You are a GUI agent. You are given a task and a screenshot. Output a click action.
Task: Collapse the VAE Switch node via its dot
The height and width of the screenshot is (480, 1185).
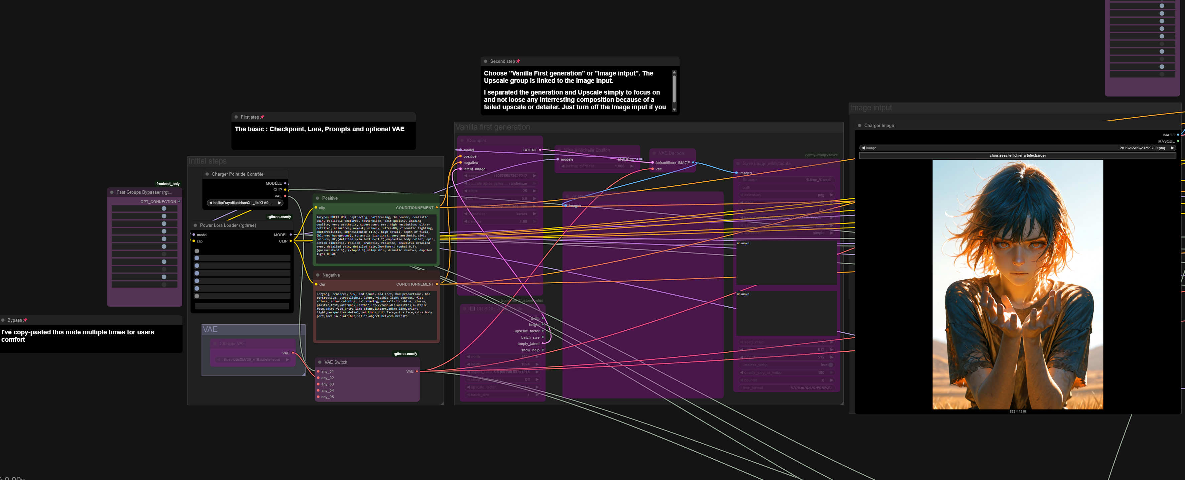click(x=320, y=362)
